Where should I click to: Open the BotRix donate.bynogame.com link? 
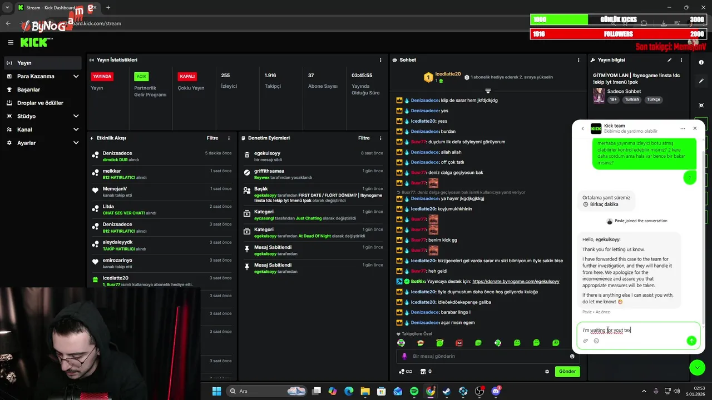(516, 282)
